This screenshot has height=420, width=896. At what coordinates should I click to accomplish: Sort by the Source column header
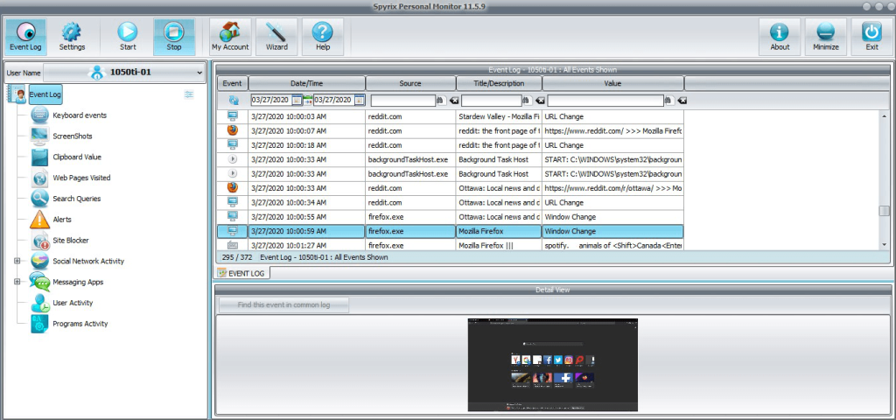tap(410, 83)
